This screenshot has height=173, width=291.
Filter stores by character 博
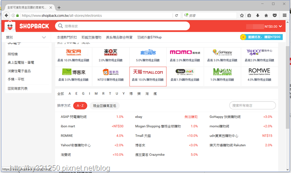(x=131, y=94)
